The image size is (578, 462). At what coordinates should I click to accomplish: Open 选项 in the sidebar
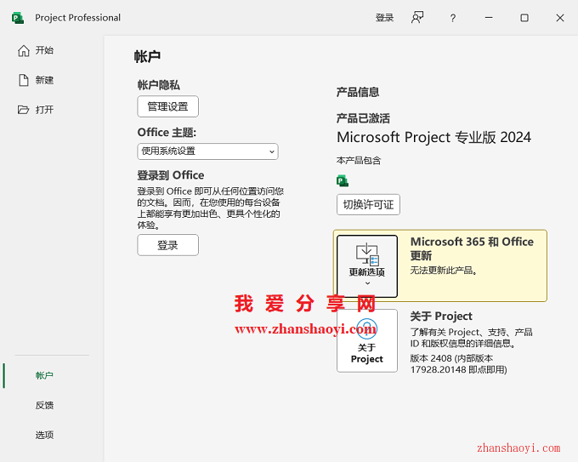click(44, 435)
